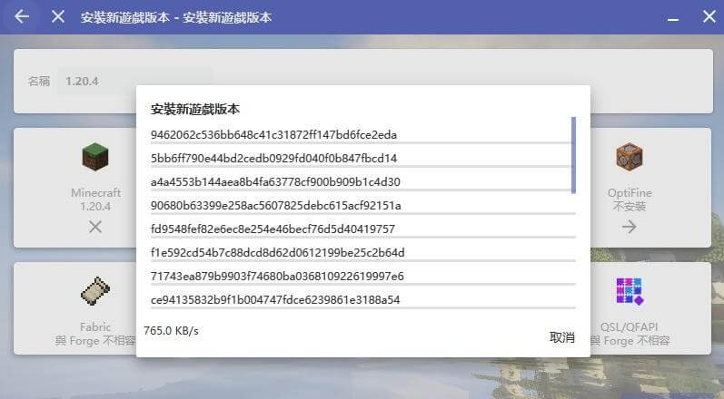Click the QSL/QFAPI colorful icon
The width and height of the screenshot is (724, 399).
click(630, 291)
